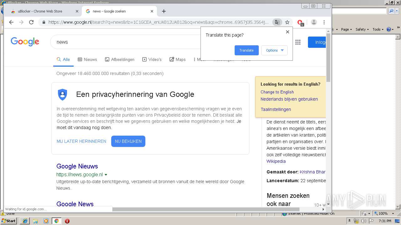The image size is (401, 225).
Task: Click the Google logo
Action: tap(25, 42)
